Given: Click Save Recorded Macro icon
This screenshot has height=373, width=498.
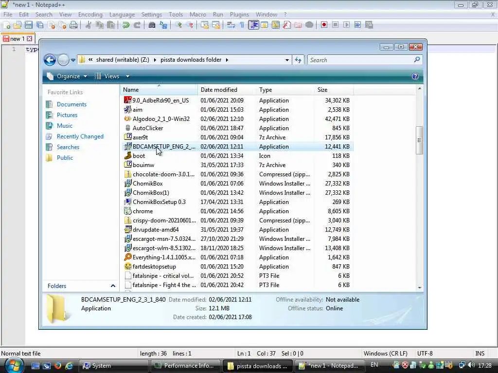Looking at the screenshot, I should [x=369, y=25].
